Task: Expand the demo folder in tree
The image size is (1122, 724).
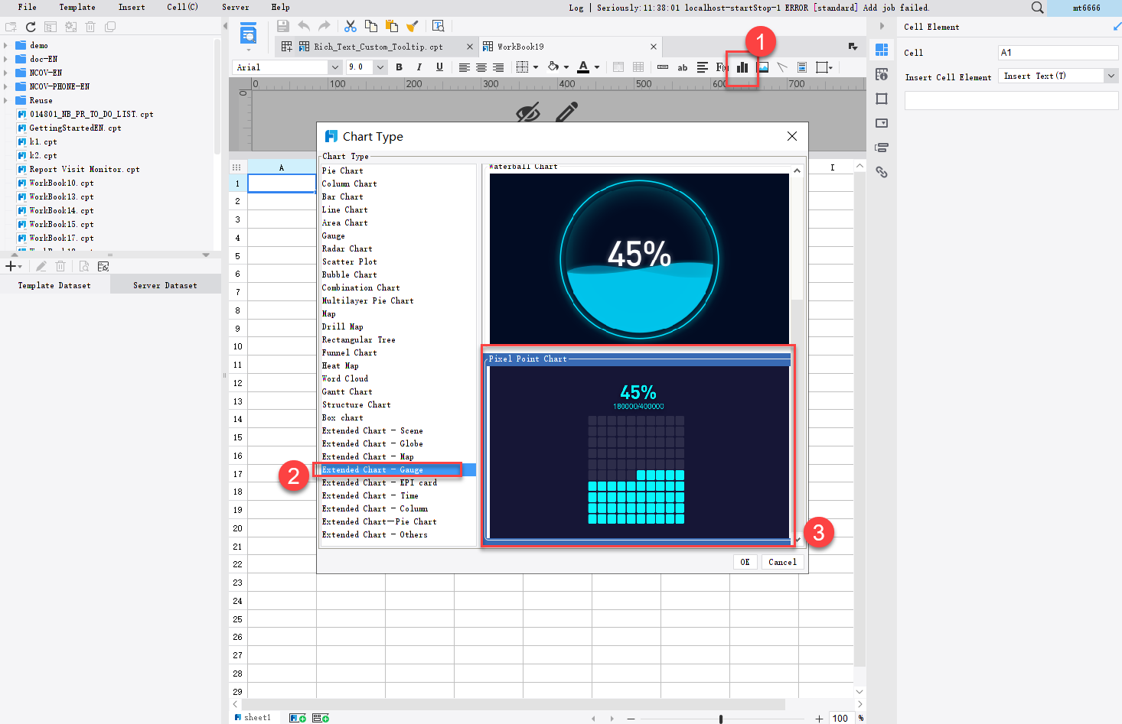Action: 6,45
